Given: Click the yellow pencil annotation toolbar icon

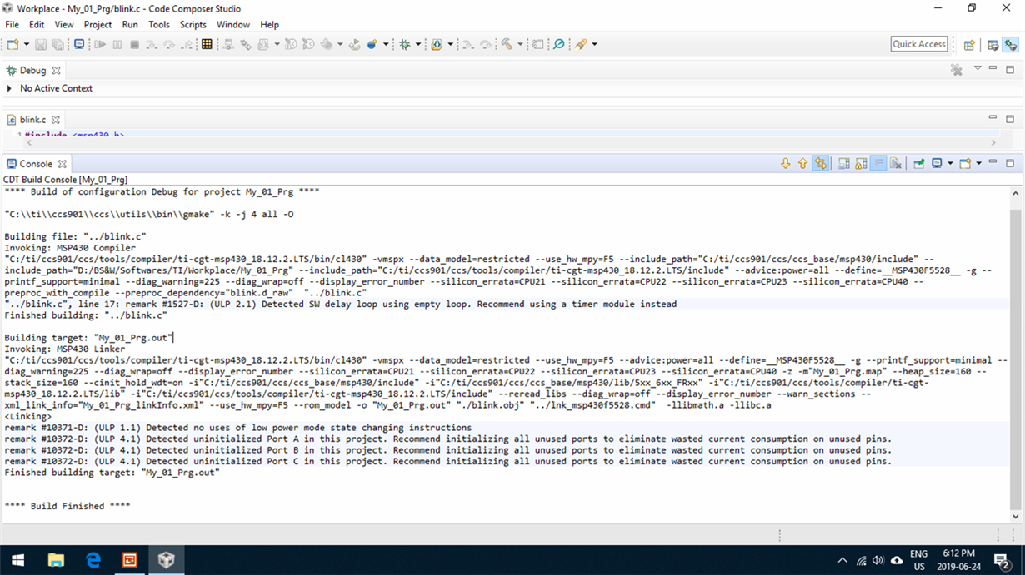Looking at the screenshot, I should [581, 44].
